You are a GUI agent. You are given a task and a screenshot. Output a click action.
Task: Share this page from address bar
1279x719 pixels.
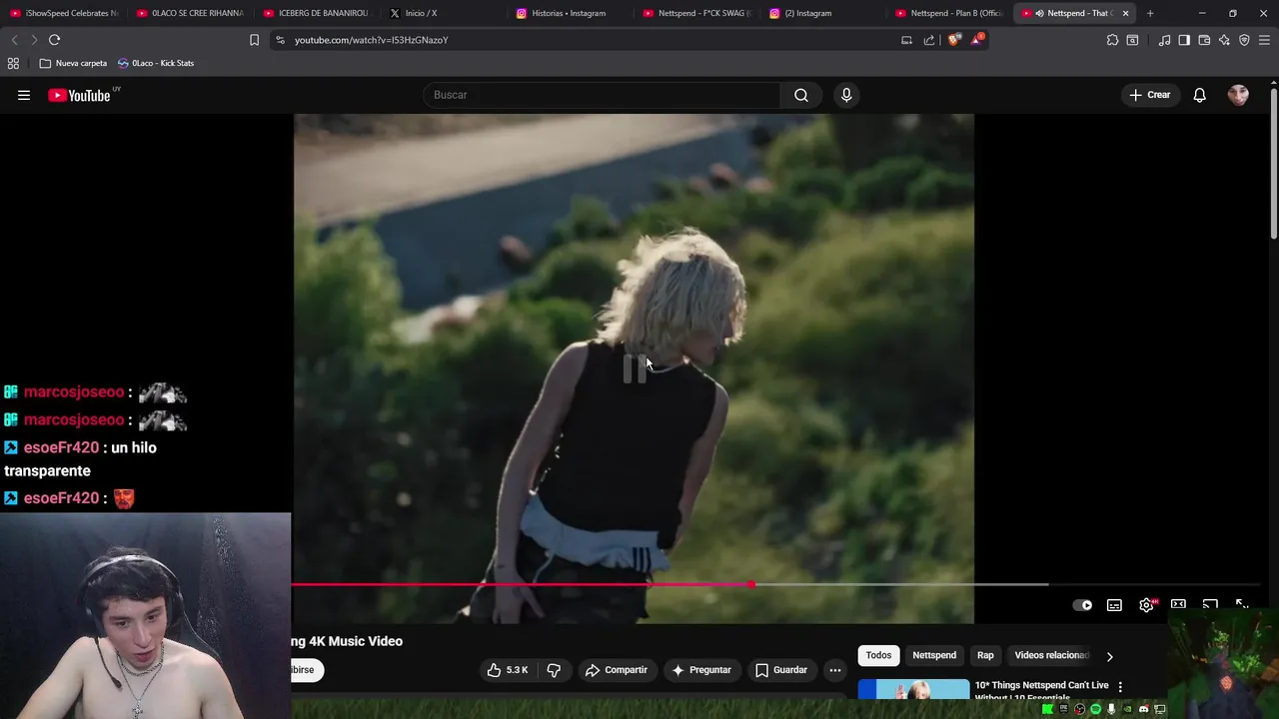[929, 40]
